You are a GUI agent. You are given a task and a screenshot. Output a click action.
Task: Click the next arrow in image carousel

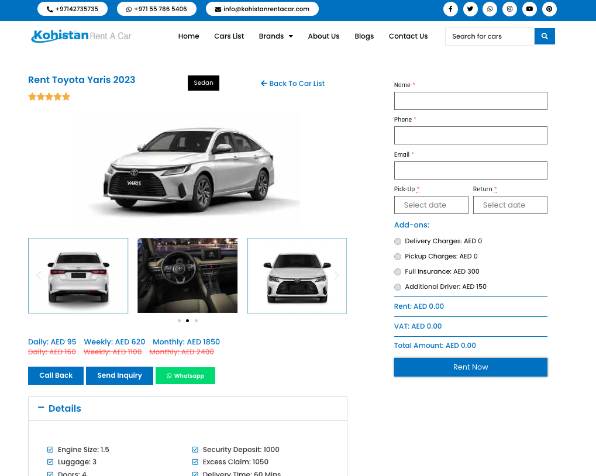coord(336,275)
